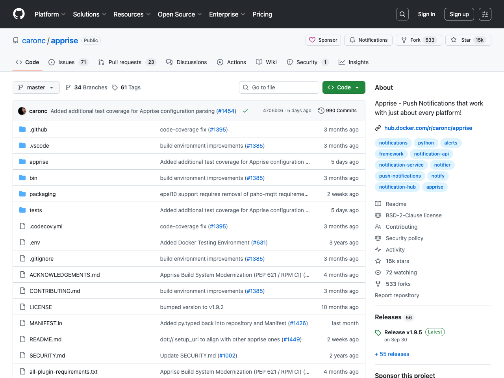This screenshot has height=378, width=504.
Task: Click the Activity pulse icon in sidebar
Action: pyautogui.click(x=378, y=249)
